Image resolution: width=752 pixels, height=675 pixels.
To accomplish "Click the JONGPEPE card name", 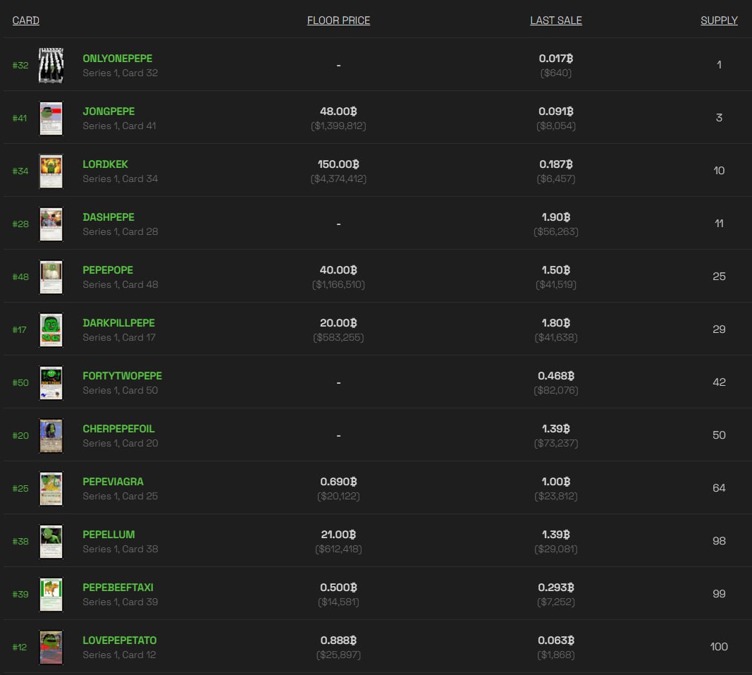I will point(109,111).
